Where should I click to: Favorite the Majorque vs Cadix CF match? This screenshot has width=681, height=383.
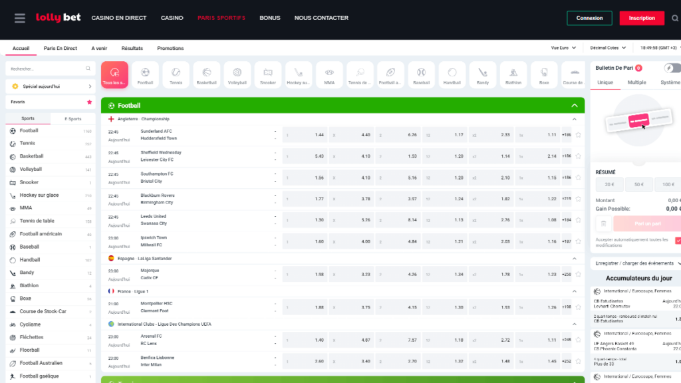pyautogui.click(x=578, y=275)
